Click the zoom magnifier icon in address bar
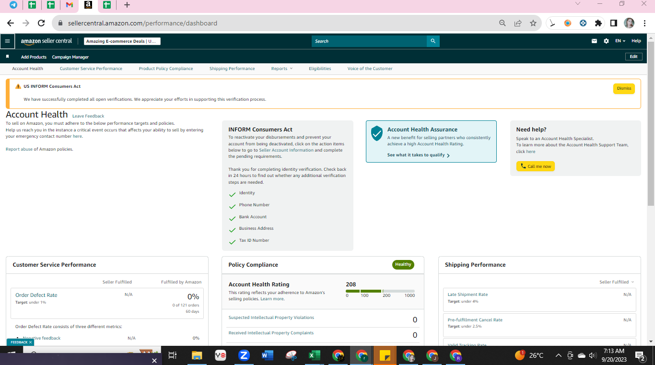The height and width of the screenshot is (365, 655). (503, 23)
